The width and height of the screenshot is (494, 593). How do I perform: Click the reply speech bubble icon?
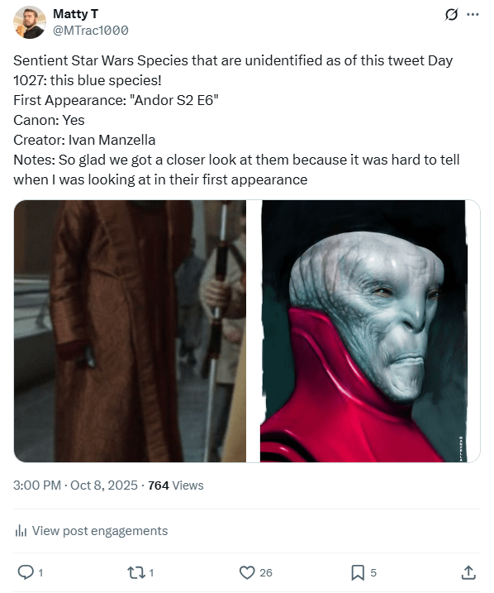26,572
